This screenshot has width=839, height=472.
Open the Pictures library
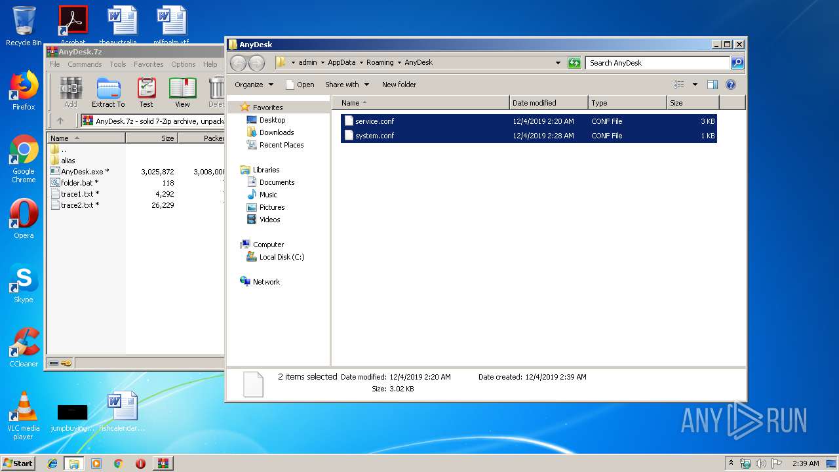pyautogui.click(x=265, y=207)
